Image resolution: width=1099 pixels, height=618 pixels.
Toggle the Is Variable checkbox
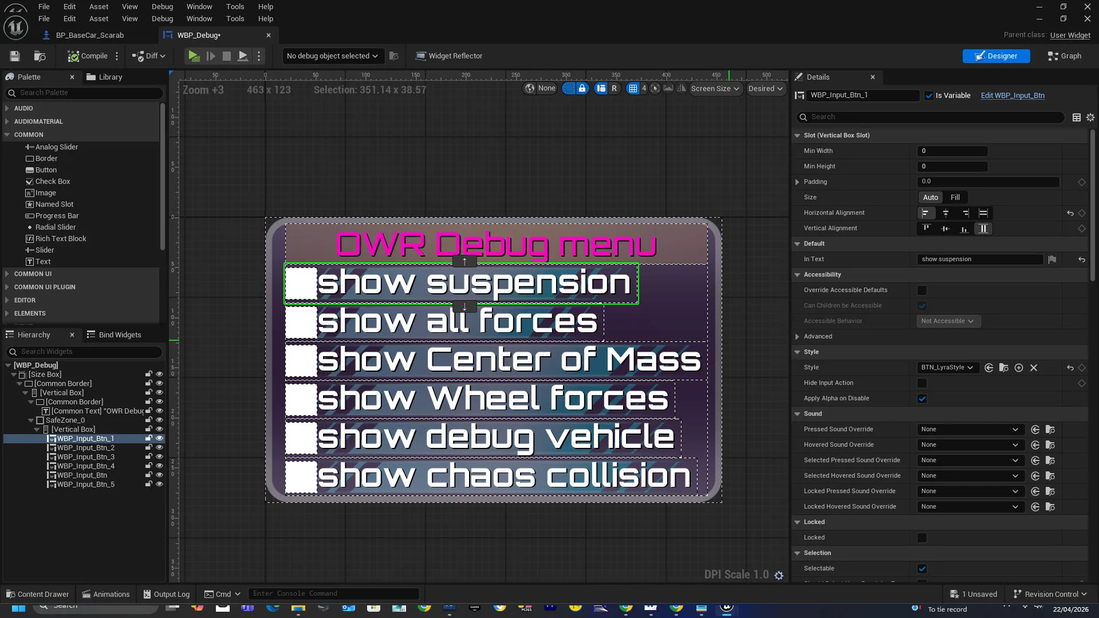(x=929, y=96)
